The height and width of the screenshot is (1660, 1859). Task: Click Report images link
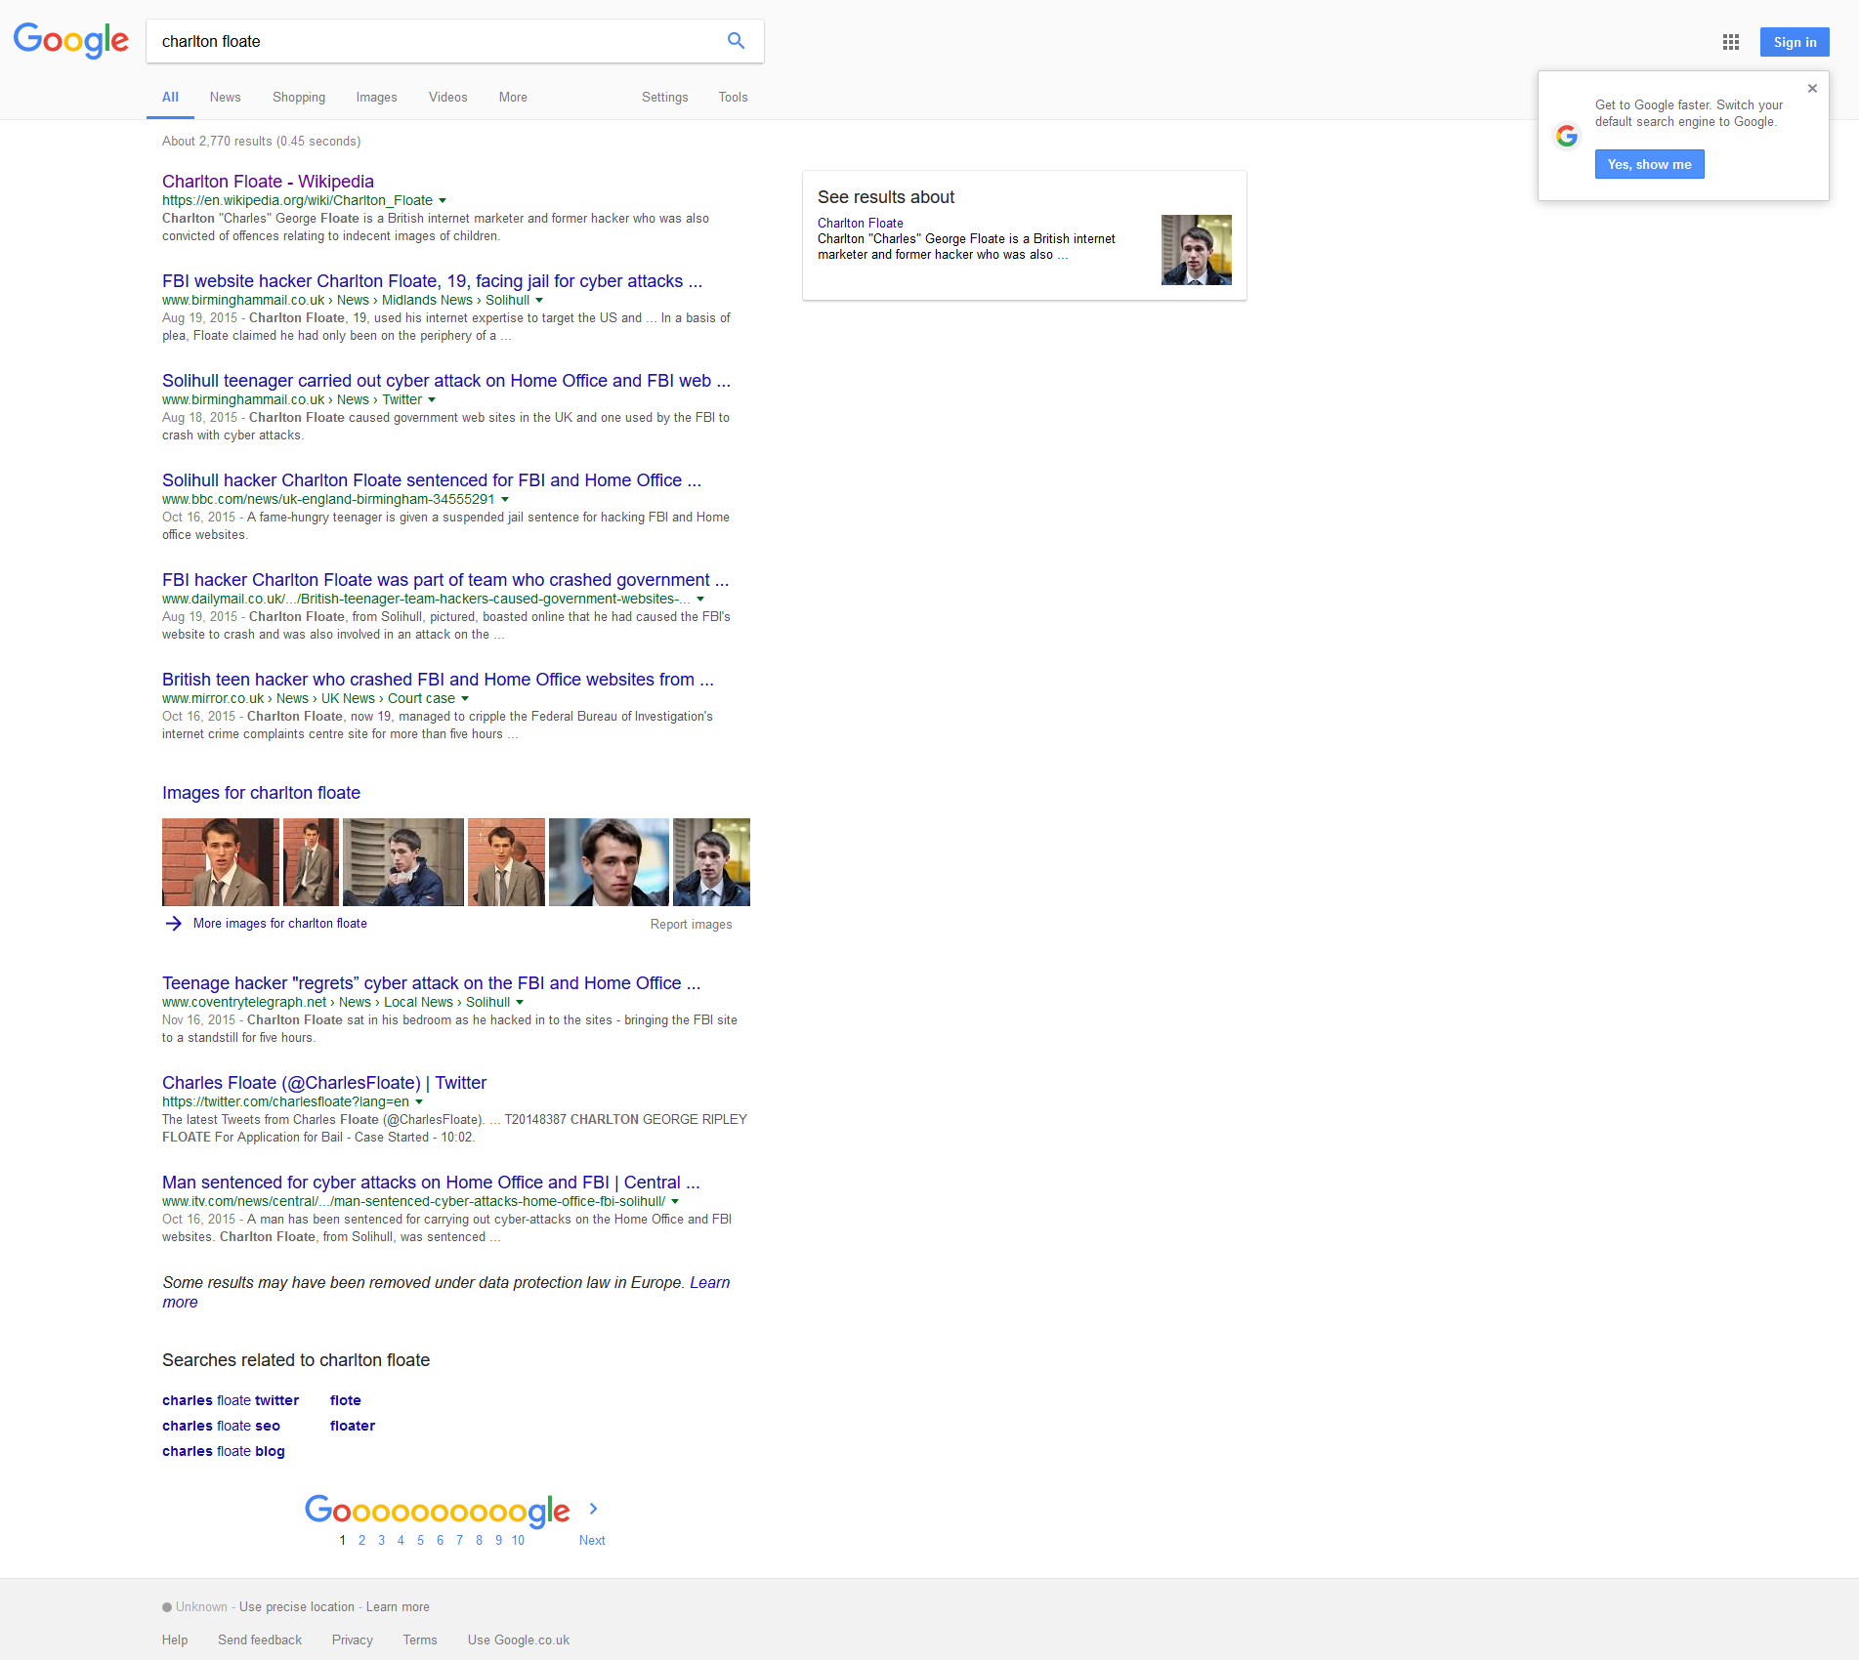[x=691, y=925]
